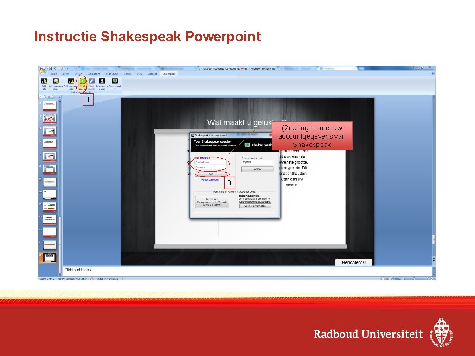
Task: Click the Password field in wizard
Action: (211, 167)
